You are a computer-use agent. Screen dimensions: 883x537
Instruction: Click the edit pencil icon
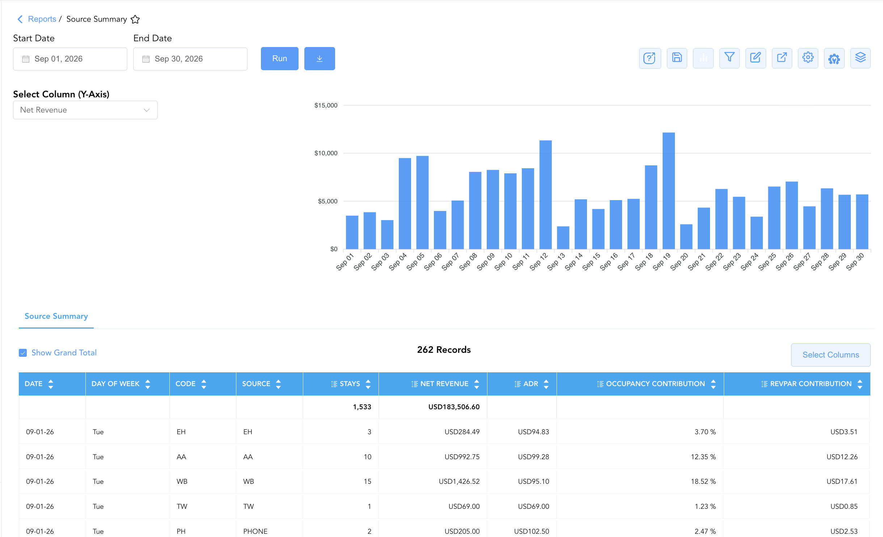tap(756, 58)
